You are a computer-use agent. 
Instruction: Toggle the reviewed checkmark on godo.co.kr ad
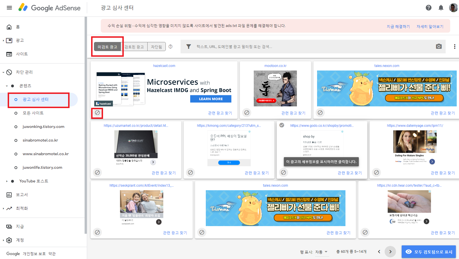pos(282,125)
